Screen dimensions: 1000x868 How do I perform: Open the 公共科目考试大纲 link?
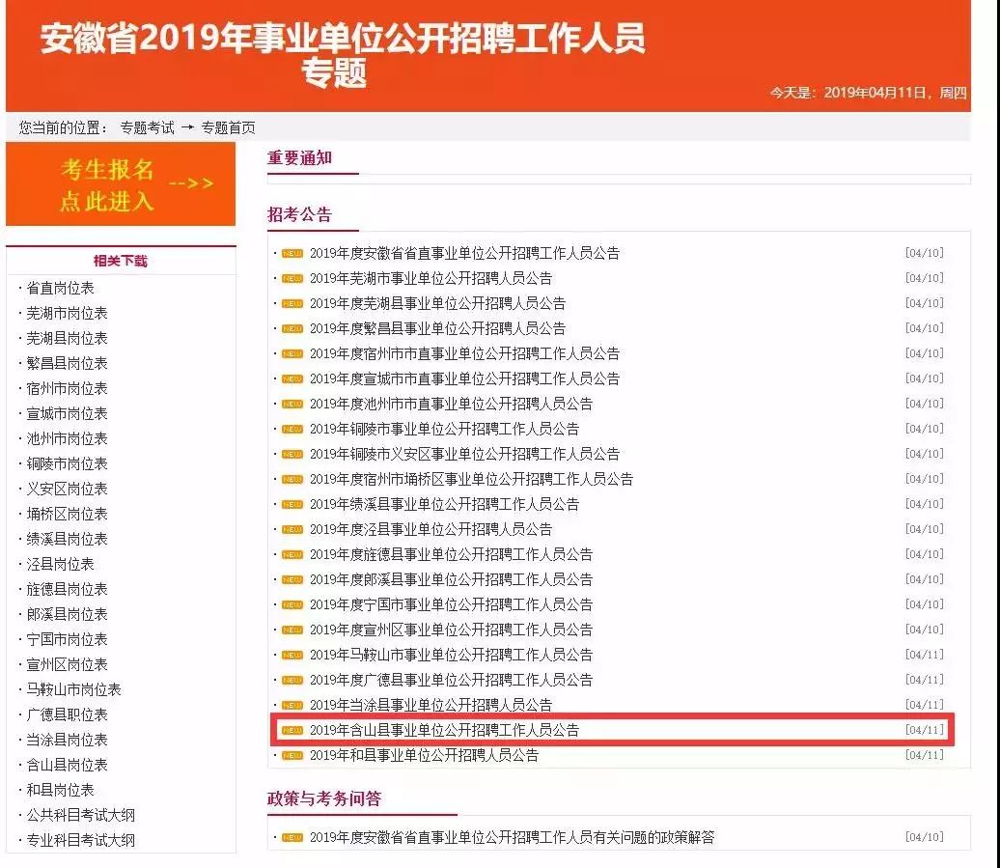80,815
